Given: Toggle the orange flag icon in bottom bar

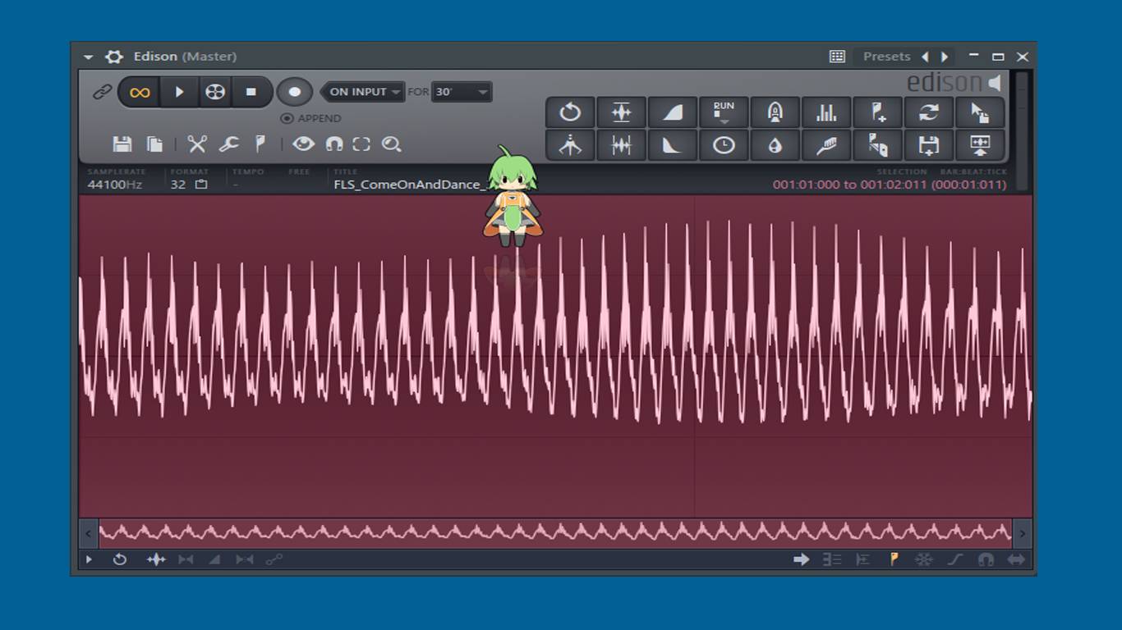Looking at the screenshot, I should [x=894, y=559].
